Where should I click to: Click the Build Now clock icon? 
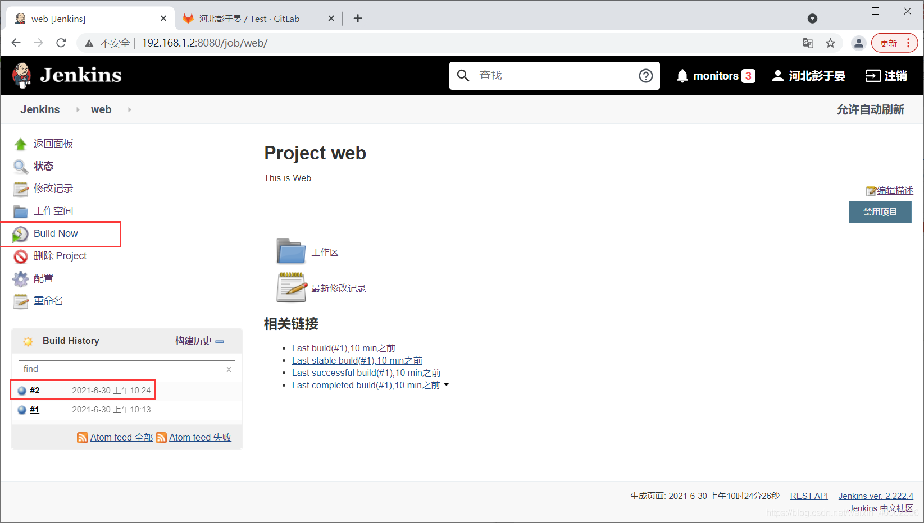(x=21, y=234)
